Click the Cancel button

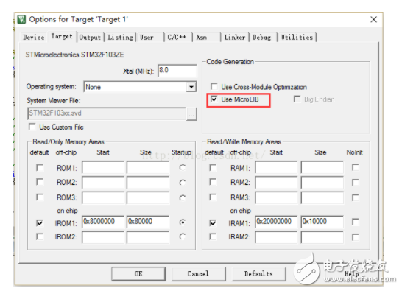click(x=199, y=274)
